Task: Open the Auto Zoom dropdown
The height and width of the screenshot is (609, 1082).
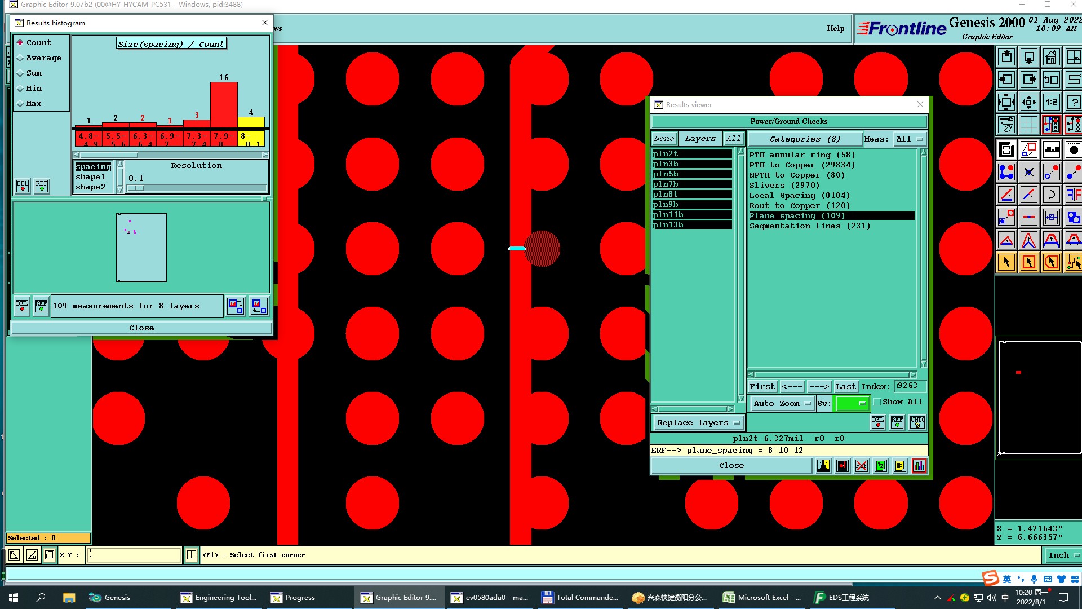Action: [x=782, y=404]
